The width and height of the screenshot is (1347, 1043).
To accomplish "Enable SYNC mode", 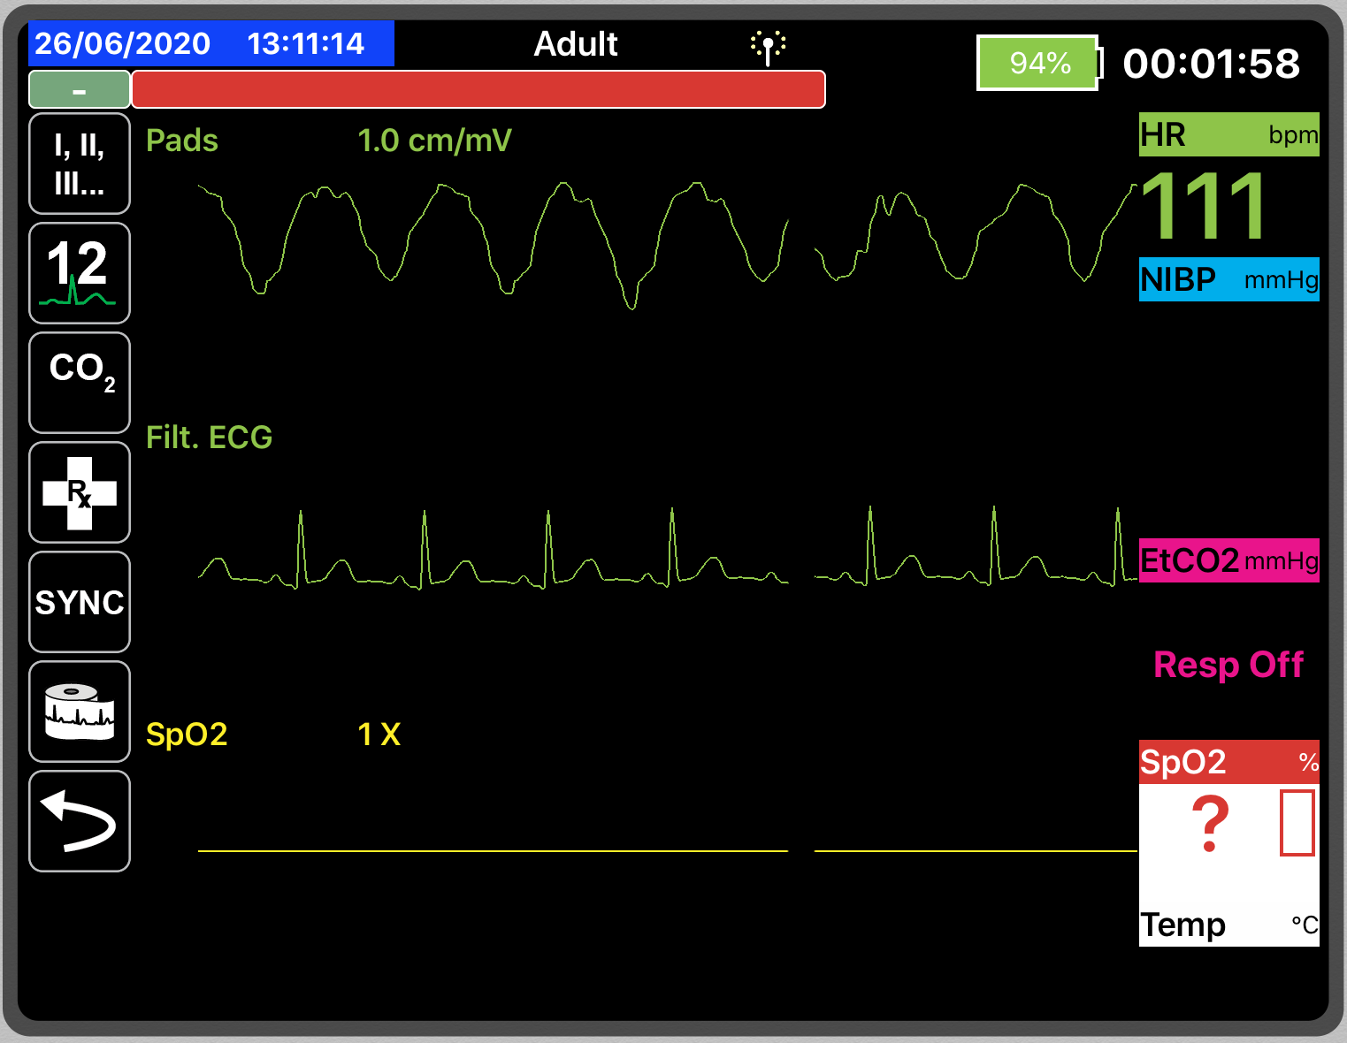I will point(79,602).
